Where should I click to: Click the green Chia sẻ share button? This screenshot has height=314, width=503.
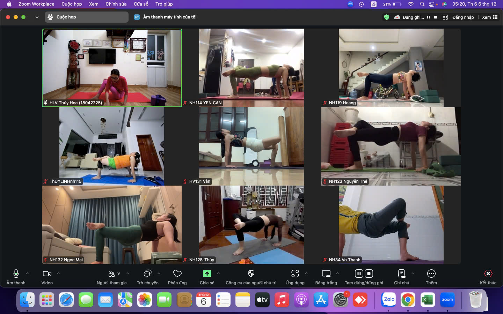(207, 274)
